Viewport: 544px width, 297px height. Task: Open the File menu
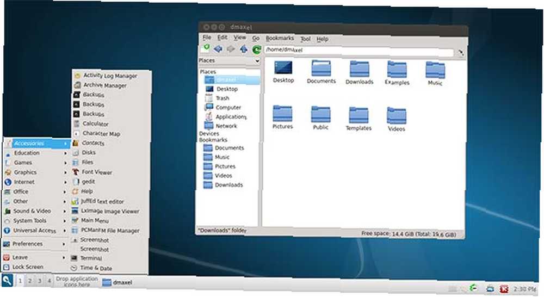207,37
